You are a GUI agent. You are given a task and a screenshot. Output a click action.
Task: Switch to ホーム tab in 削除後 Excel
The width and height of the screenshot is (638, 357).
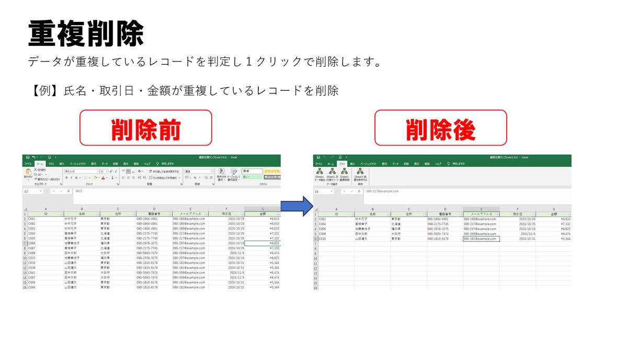(x=331, y=163)
